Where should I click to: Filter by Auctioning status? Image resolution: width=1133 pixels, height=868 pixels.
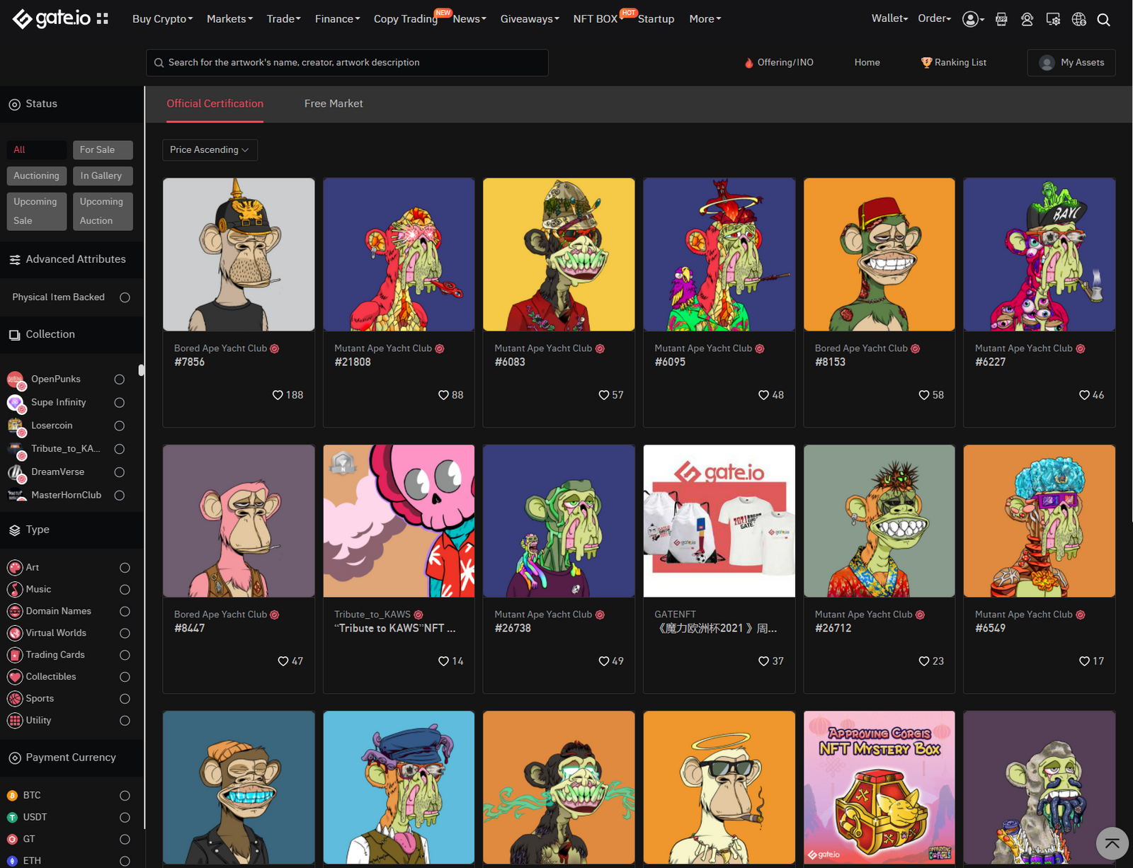click(37, 176)
